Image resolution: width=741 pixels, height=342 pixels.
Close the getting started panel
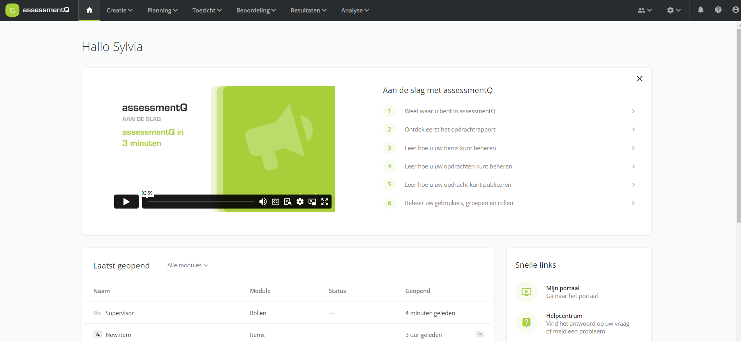tap(639, 79)
